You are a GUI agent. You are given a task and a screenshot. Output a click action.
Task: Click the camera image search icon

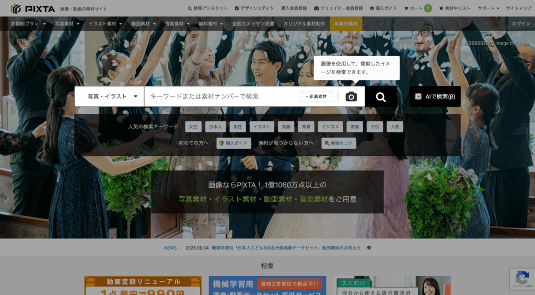point(351,97)
